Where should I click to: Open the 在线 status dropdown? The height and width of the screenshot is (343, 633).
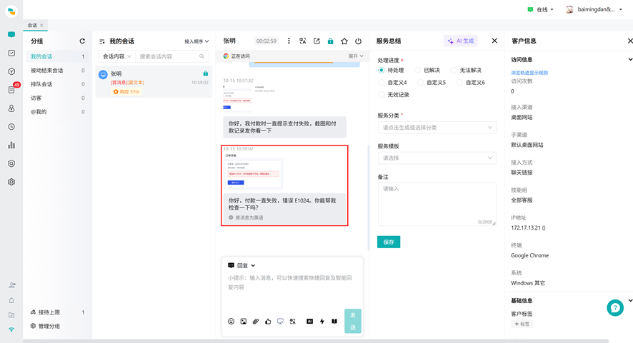[541, 9]
